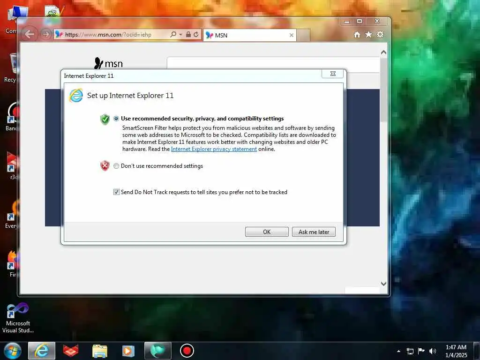
Task: Close the Internet Explorer 11 setup dialog
Action: 333,74
